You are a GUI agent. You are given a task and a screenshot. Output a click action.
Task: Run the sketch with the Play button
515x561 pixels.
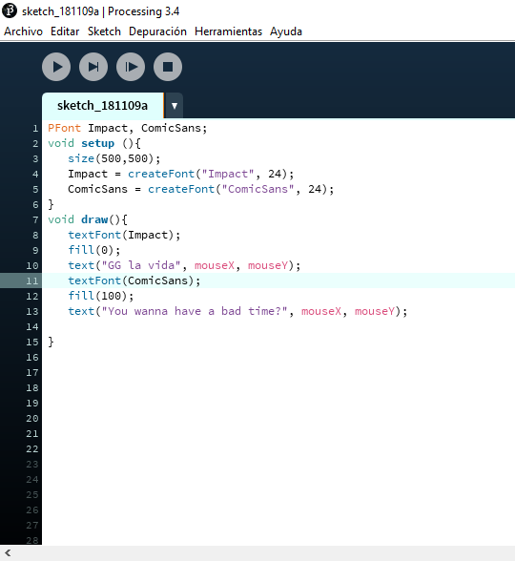coord(56,67)
